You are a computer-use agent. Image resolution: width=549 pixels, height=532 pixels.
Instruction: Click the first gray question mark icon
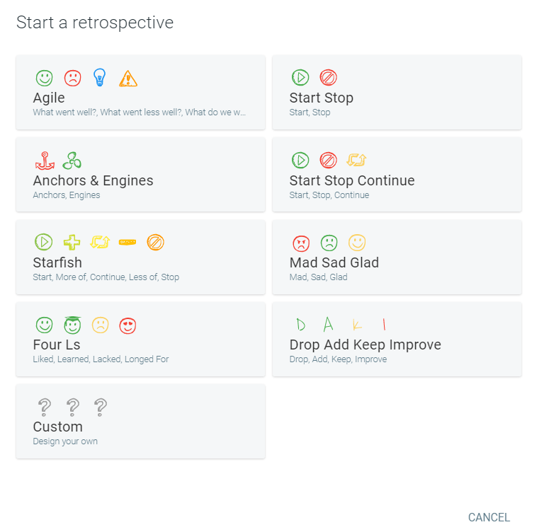pyautogui.click(x=45, y=407)
